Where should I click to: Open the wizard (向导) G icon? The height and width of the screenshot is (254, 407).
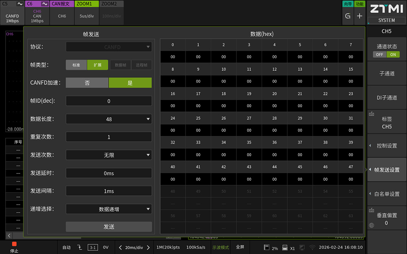pos(348,16)
